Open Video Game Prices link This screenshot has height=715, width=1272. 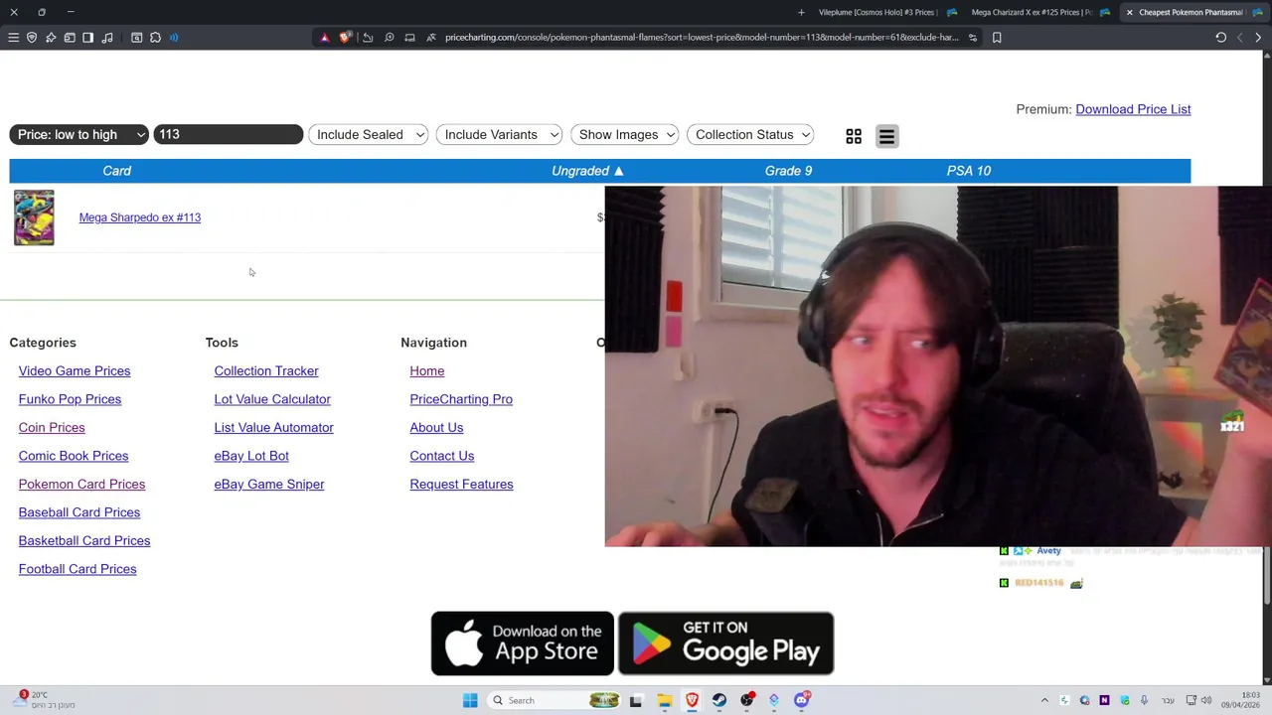click(75, 371)
